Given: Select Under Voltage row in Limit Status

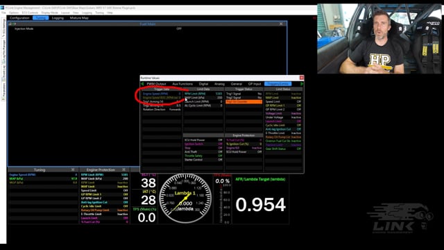Looking at the screenshot, I should coord(283,117).
